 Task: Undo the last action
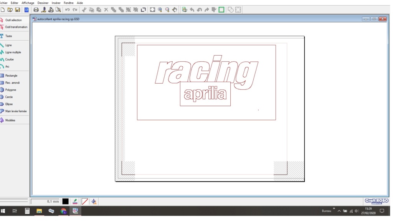[x=68, y=10]
